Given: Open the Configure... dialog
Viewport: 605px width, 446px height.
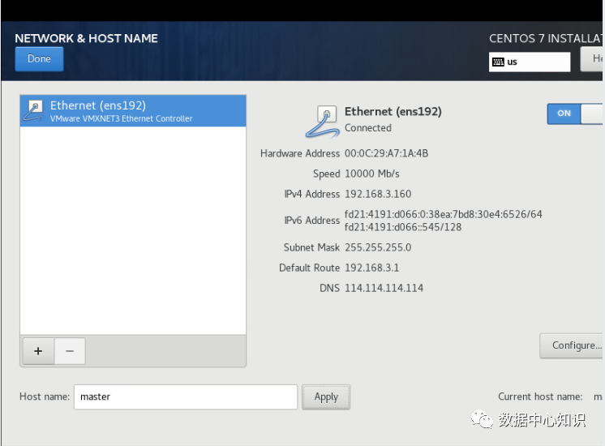Looking at the screenshot, I should click(x=572, y=345).
